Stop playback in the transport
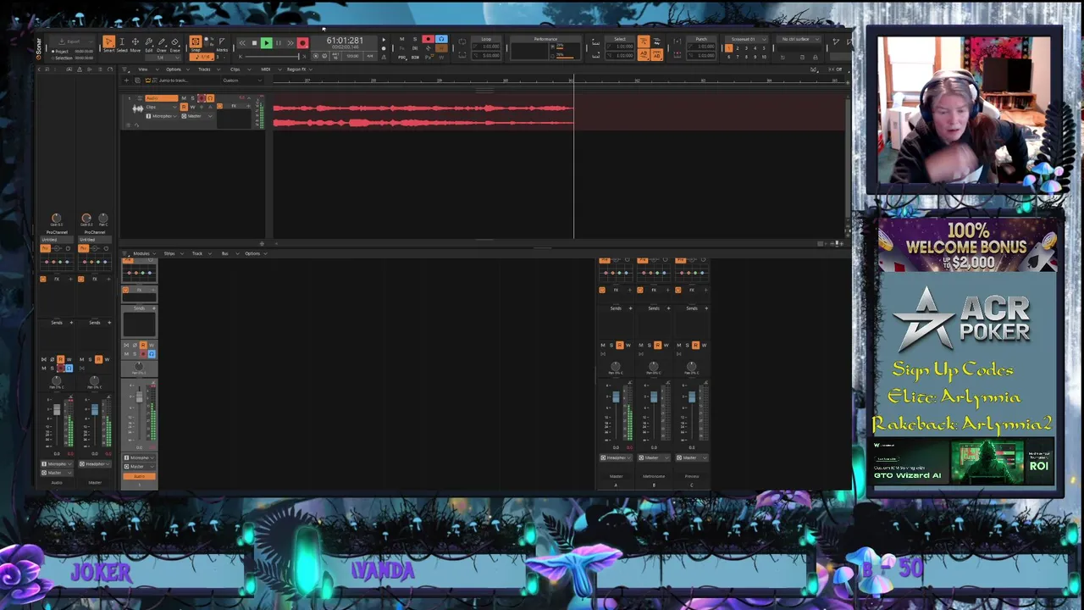The height and width of the screenshot is (610, 1084). [x=254, y=43]
